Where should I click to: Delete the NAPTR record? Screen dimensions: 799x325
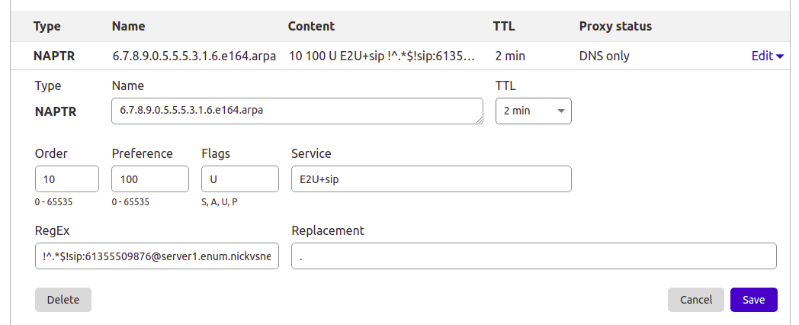(63, 300)
